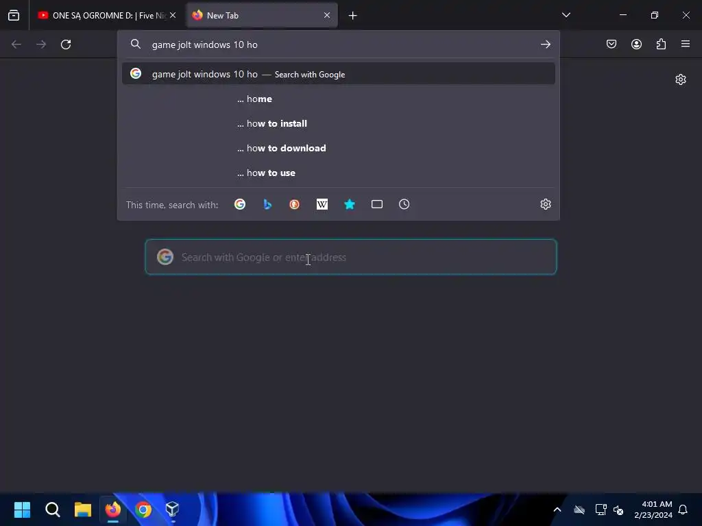Viewport: 702px width, 526px height.
Task: Open search settings gear in dropdown
Action: 545,204
